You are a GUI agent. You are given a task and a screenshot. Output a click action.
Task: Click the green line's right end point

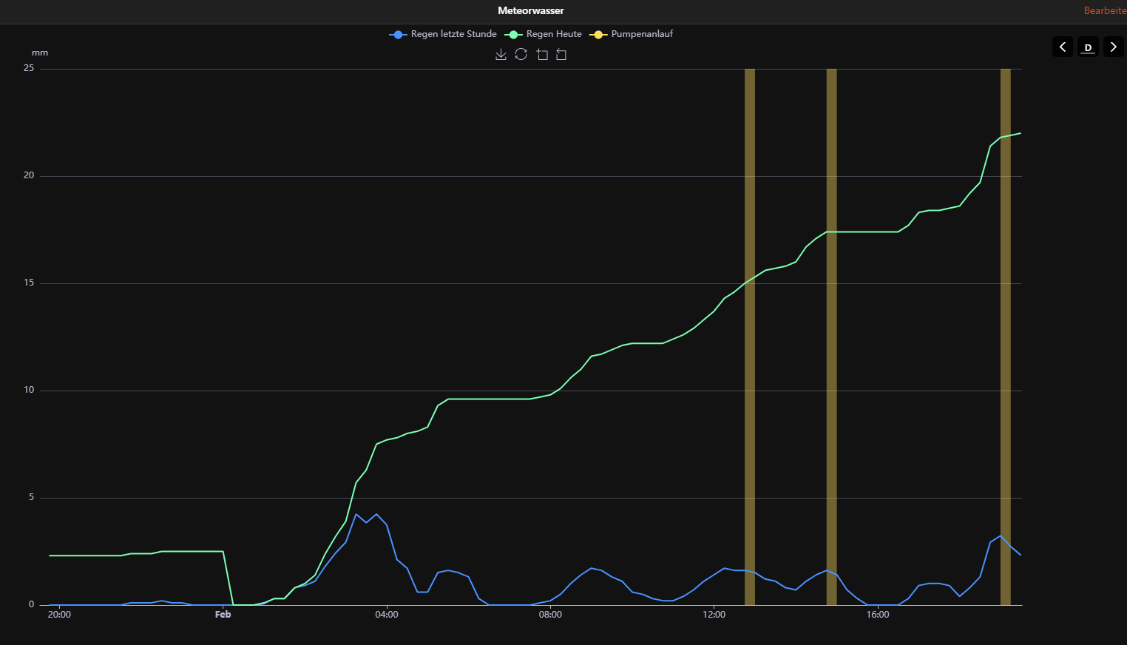1020,133
